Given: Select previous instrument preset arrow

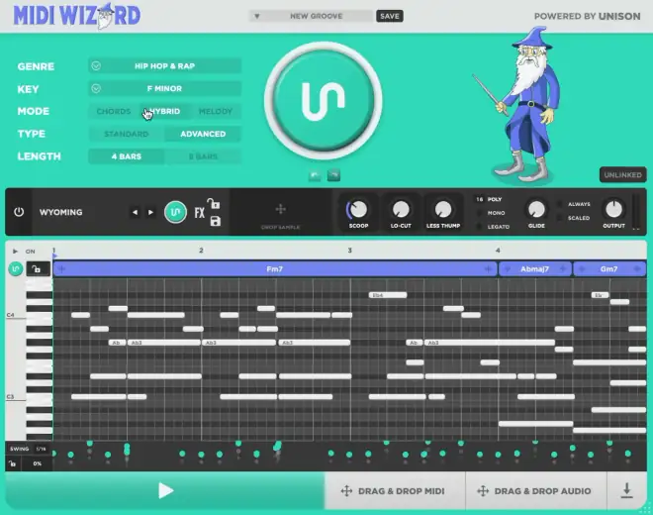Looking at the screenshot, I should (135, 212).
